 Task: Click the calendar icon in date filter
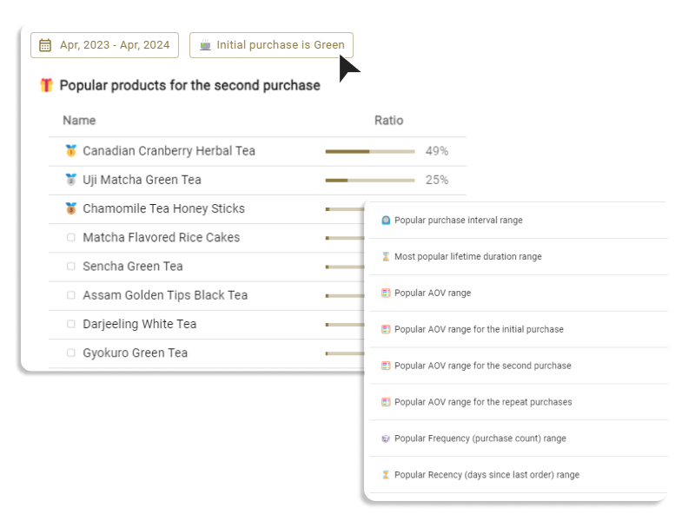[x=45, y=45]
